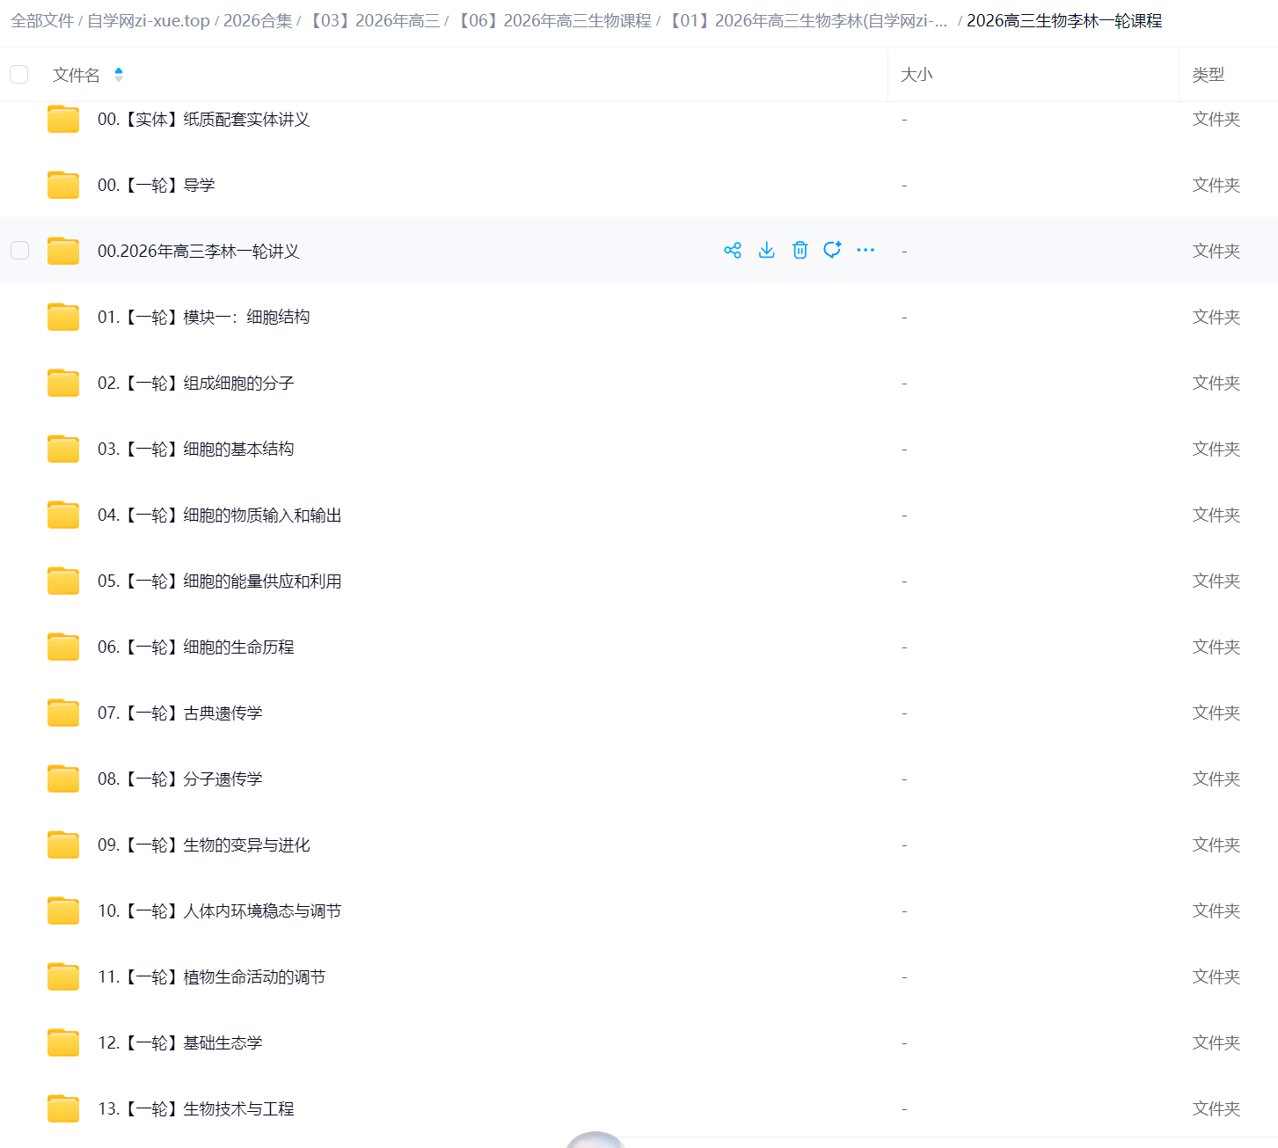Click folder icon for 10.【一轮】人体内环境稳态与调节
Screen dimensions: 1278x1148
pos(63,910)
